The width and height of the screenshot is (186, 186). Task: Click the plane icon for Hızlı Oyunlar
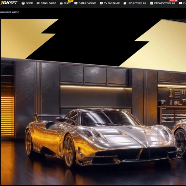[x=125, y=3]
